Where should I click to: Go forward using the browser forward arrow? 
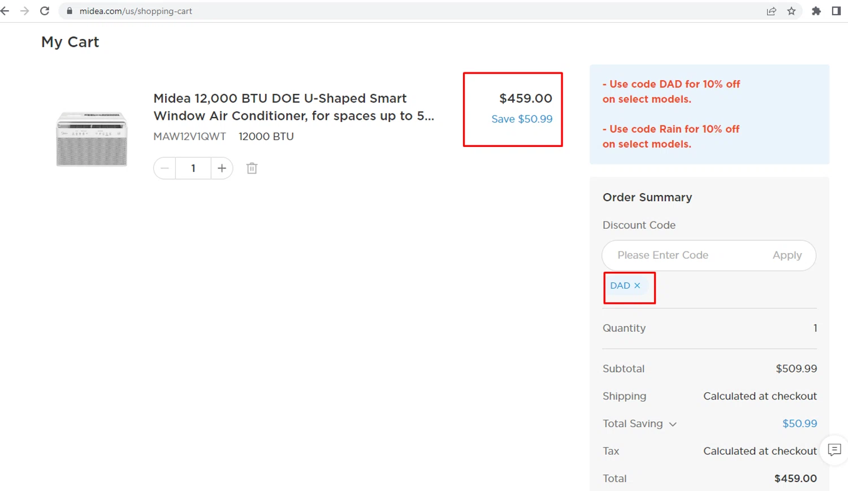[x=24, y=11]
